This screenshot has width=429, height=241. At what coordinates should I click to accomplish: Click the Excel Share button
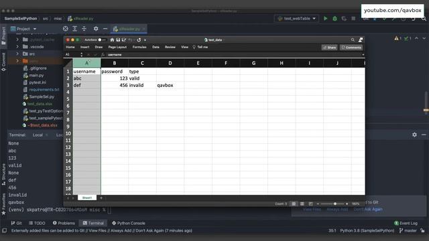(329, 48)
